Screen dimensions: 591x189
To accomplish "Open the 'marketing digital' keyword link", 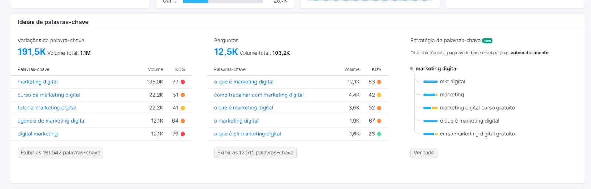I will [x=38, y=82].
